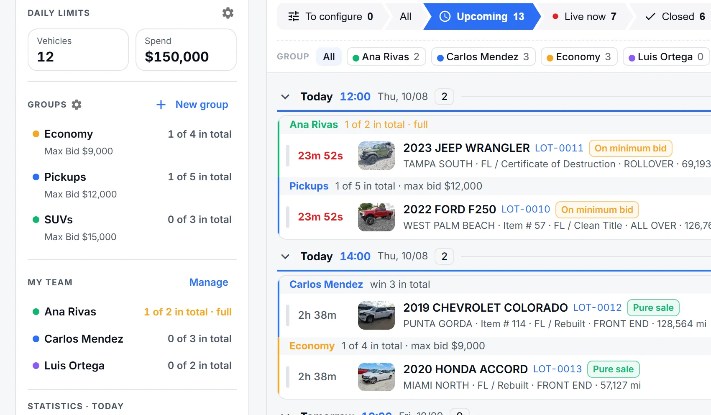Open LOT-0012 link
Image resolution: width=711 pixels, height=415 pixels.
pyautogui.click(x=597, y=308)
